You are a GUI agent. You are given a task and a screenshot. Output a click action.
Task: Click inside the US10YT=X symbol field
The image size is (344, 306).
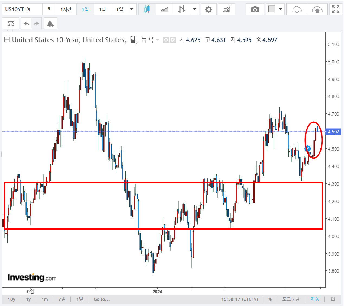[22, 9]
